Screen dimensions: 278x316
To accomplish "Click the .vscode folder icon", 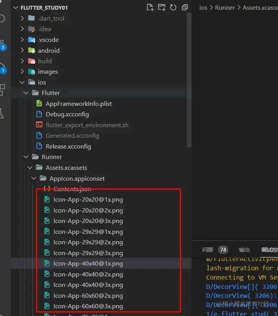I will 31,40.
